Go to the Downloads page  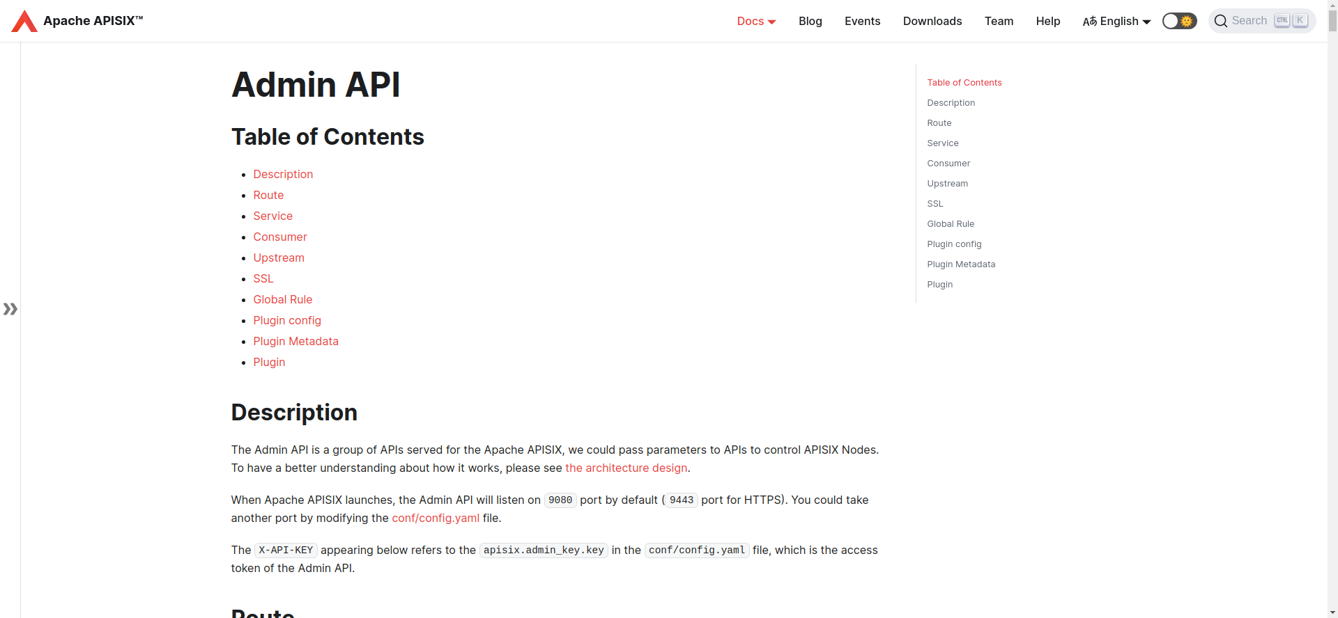click(932, 21)
